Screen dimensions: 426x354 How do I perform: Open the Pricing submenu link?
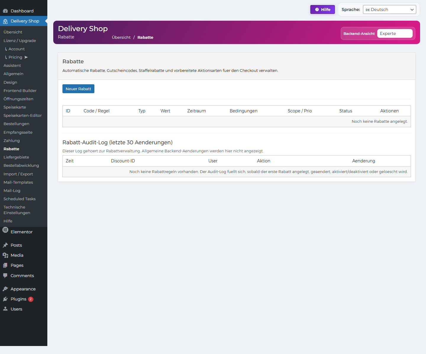coord(15,57)
